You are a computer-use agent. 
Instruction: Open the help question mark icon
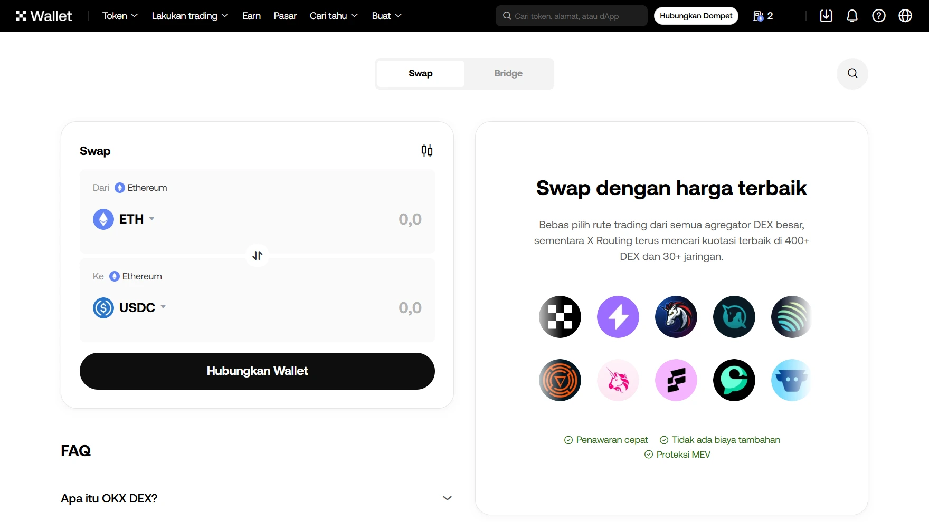click(x=879, y=16)
